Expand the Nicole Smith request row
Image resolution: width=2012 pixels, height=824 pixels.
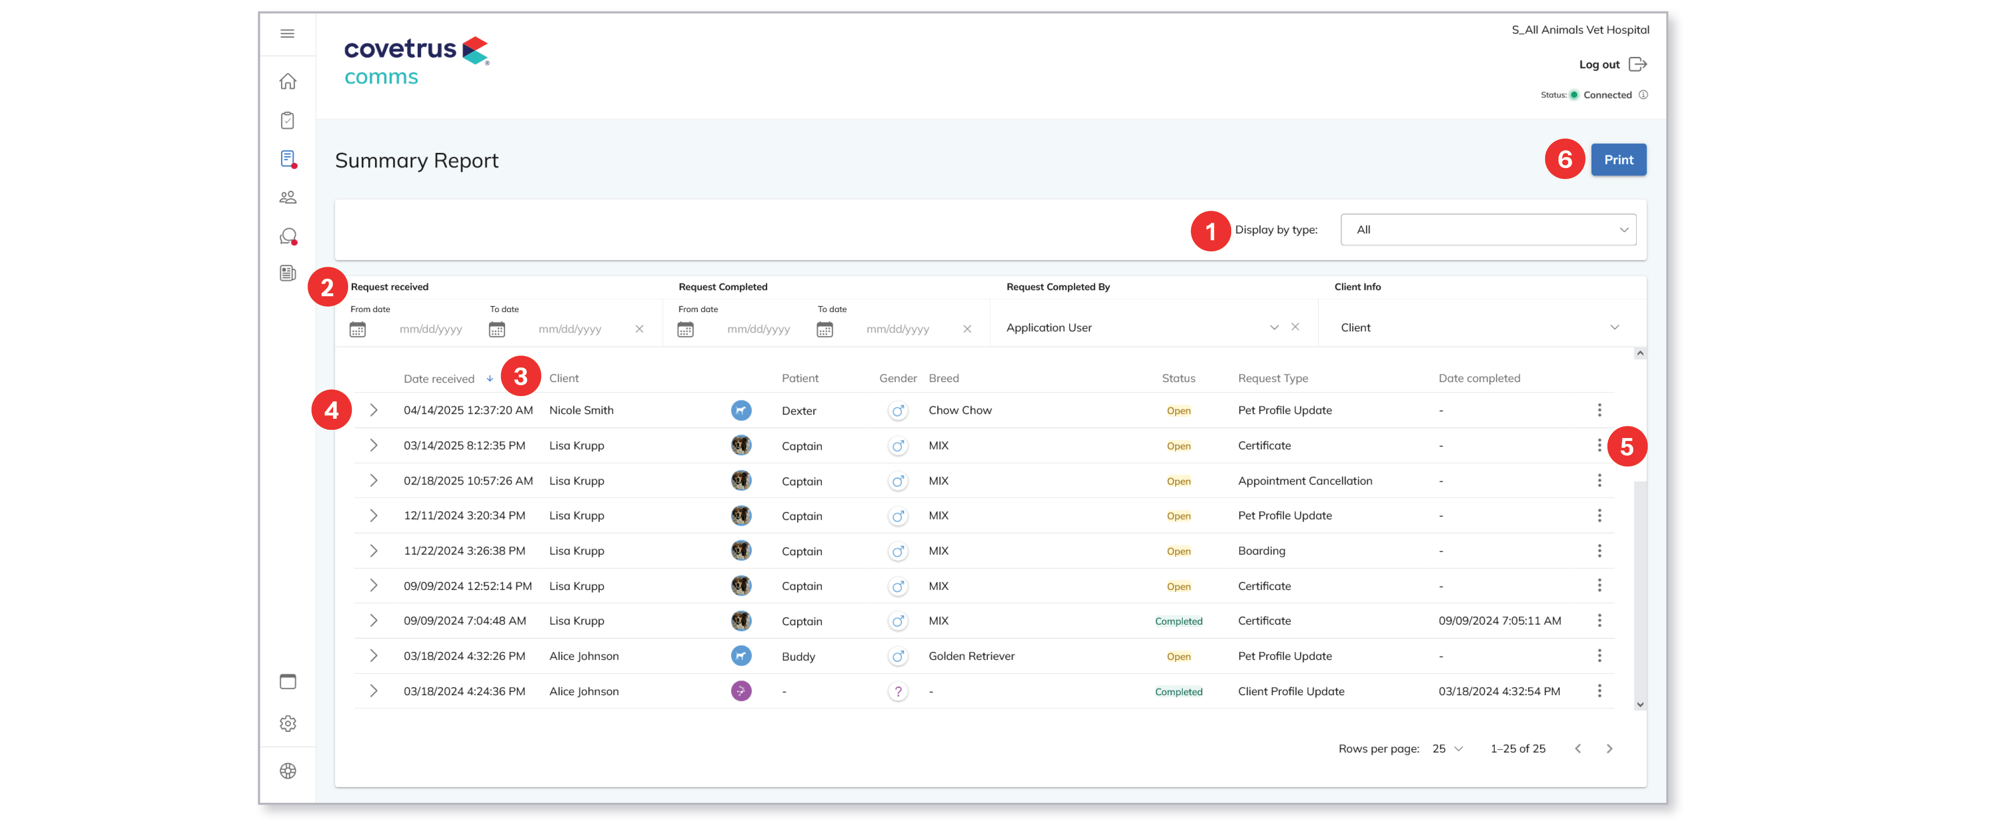coord(373,410)
